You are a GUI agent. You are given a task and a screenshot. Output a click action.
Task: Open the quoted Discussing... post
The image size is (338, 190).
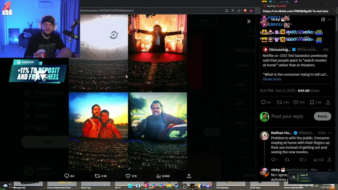click(x=295, y=65)
